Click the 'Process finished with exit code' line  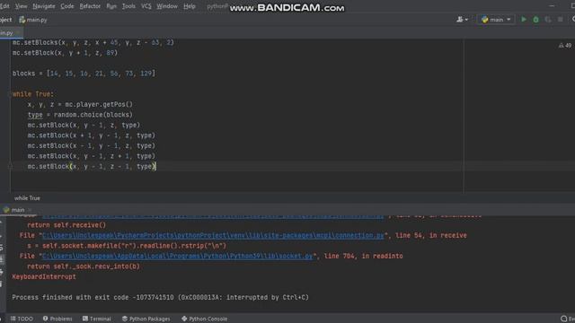(x=160, y=297)
